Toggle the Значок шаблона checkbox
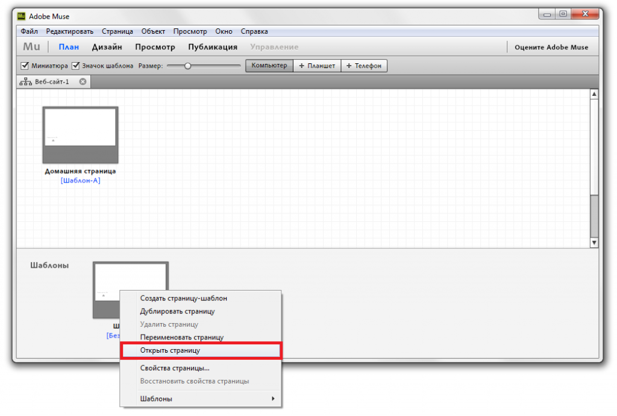The height and width of the screenshot is (416, 617). 77,66
